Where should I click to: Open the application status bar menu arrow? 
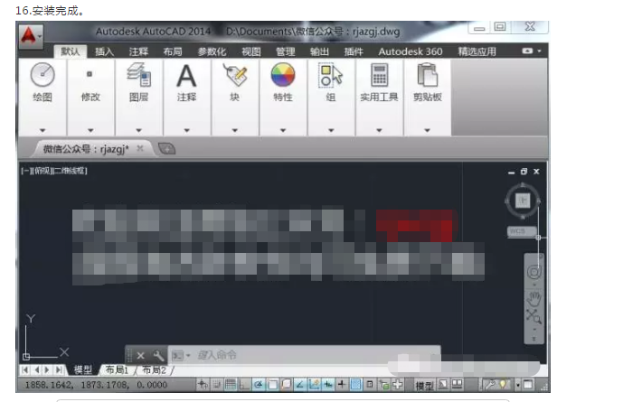pos(518,384)
